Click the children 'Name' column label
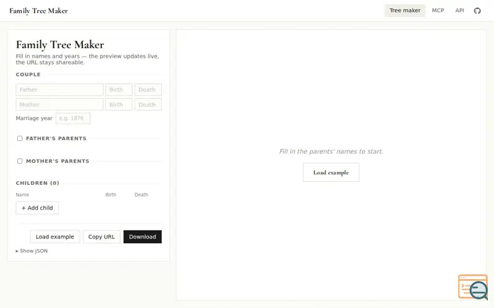 pos(22,195)
